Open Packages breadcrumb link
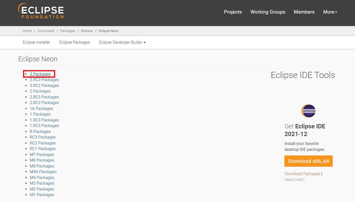The image size is (355, 202). pos(68,31)
